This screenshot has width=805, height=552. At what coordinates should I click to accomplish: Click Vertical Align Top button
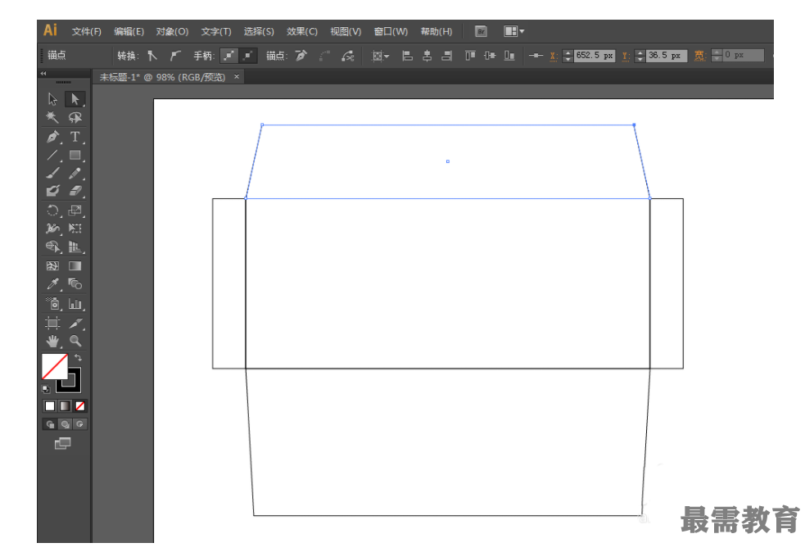pos(470,56)
